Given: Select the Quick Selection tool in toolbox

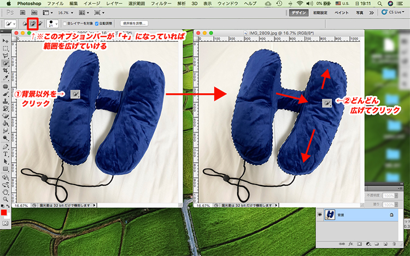Looking at the screenshot, I should pyautogui.click(x=5, y=63).
